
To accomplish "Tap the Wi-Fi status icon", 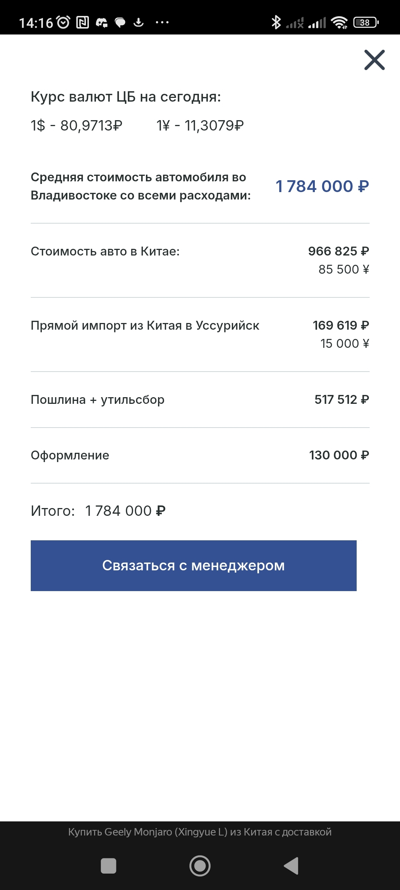I will coord(339,23).
